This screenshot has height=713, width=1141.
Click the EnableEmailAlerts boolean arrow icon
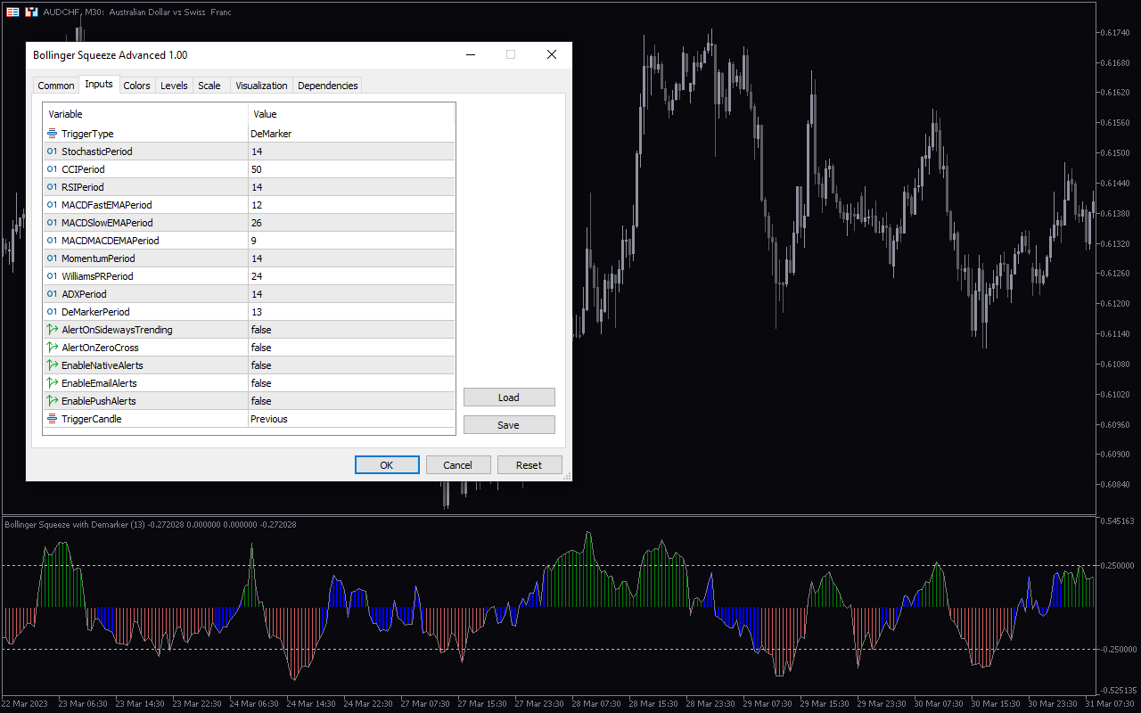52,383
